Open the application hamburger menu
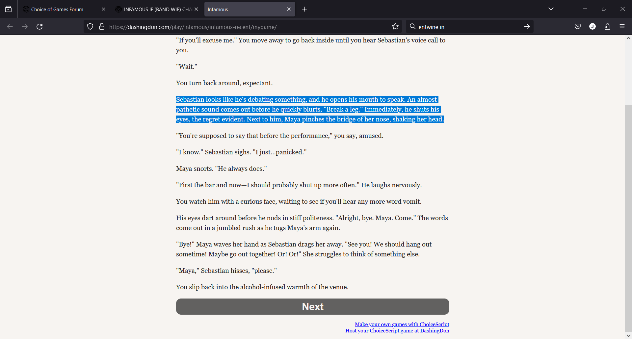632x339 pixels. click(x=622, y=27)
